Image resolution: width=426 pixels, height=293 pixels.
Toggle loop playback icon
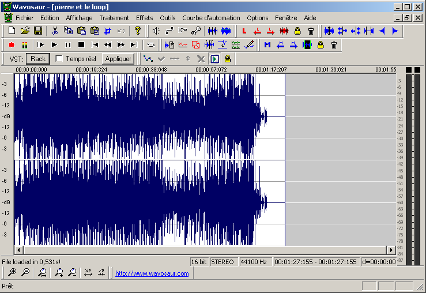pos(151,44)
